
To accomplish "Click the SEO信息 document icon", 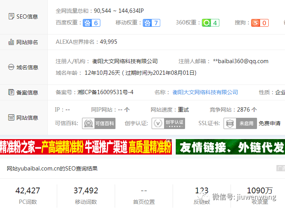I will tap(11, 16).
